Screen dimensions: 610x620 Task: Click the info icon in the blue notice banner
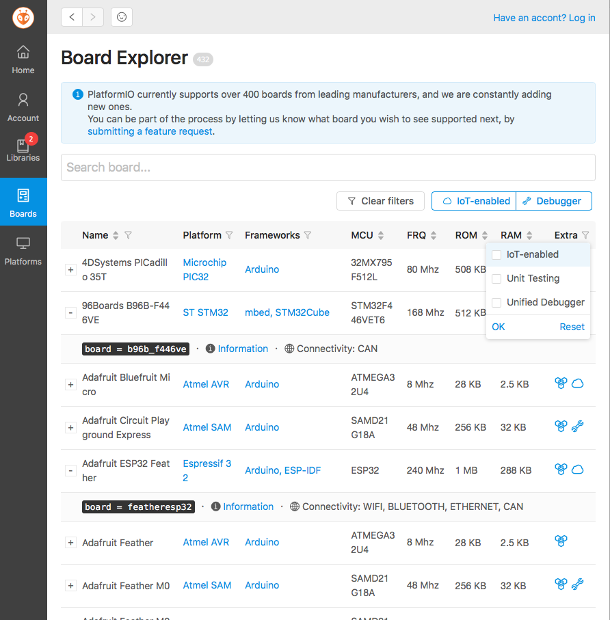(77, 94)
